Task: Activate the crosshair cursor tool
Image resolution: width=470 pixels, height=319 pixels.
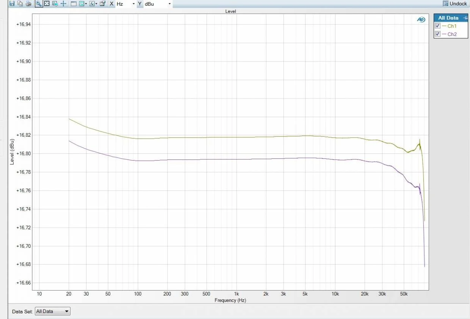Action: coord(63,3)
